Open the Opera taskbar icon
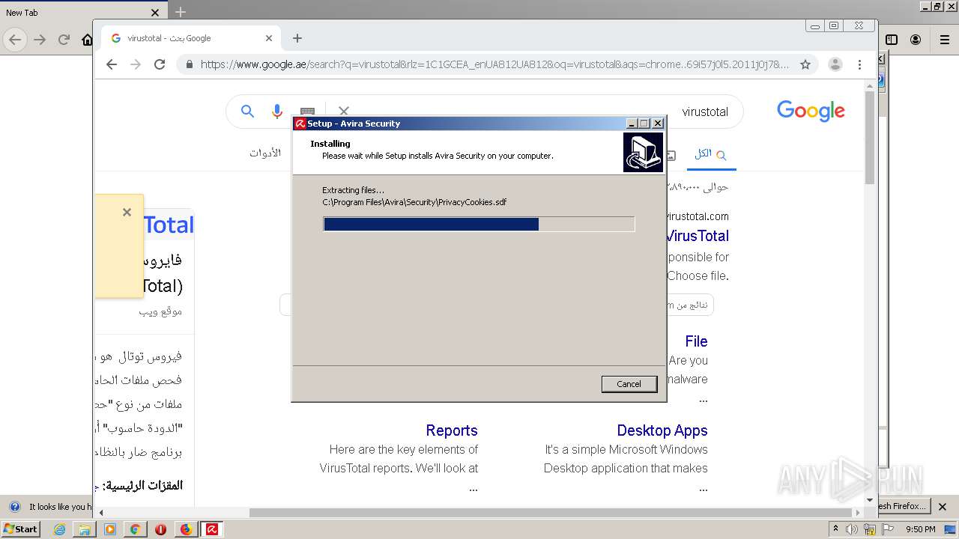959x539 pixels. (x=160, y=529)
